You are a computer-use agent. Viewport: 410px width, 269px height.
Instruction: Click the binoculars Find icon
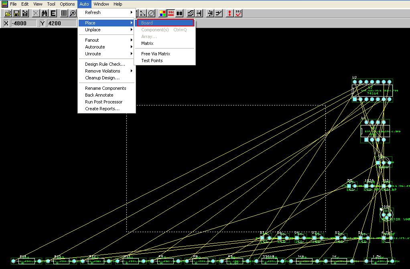pyautogui.click(x=45, y=13)
